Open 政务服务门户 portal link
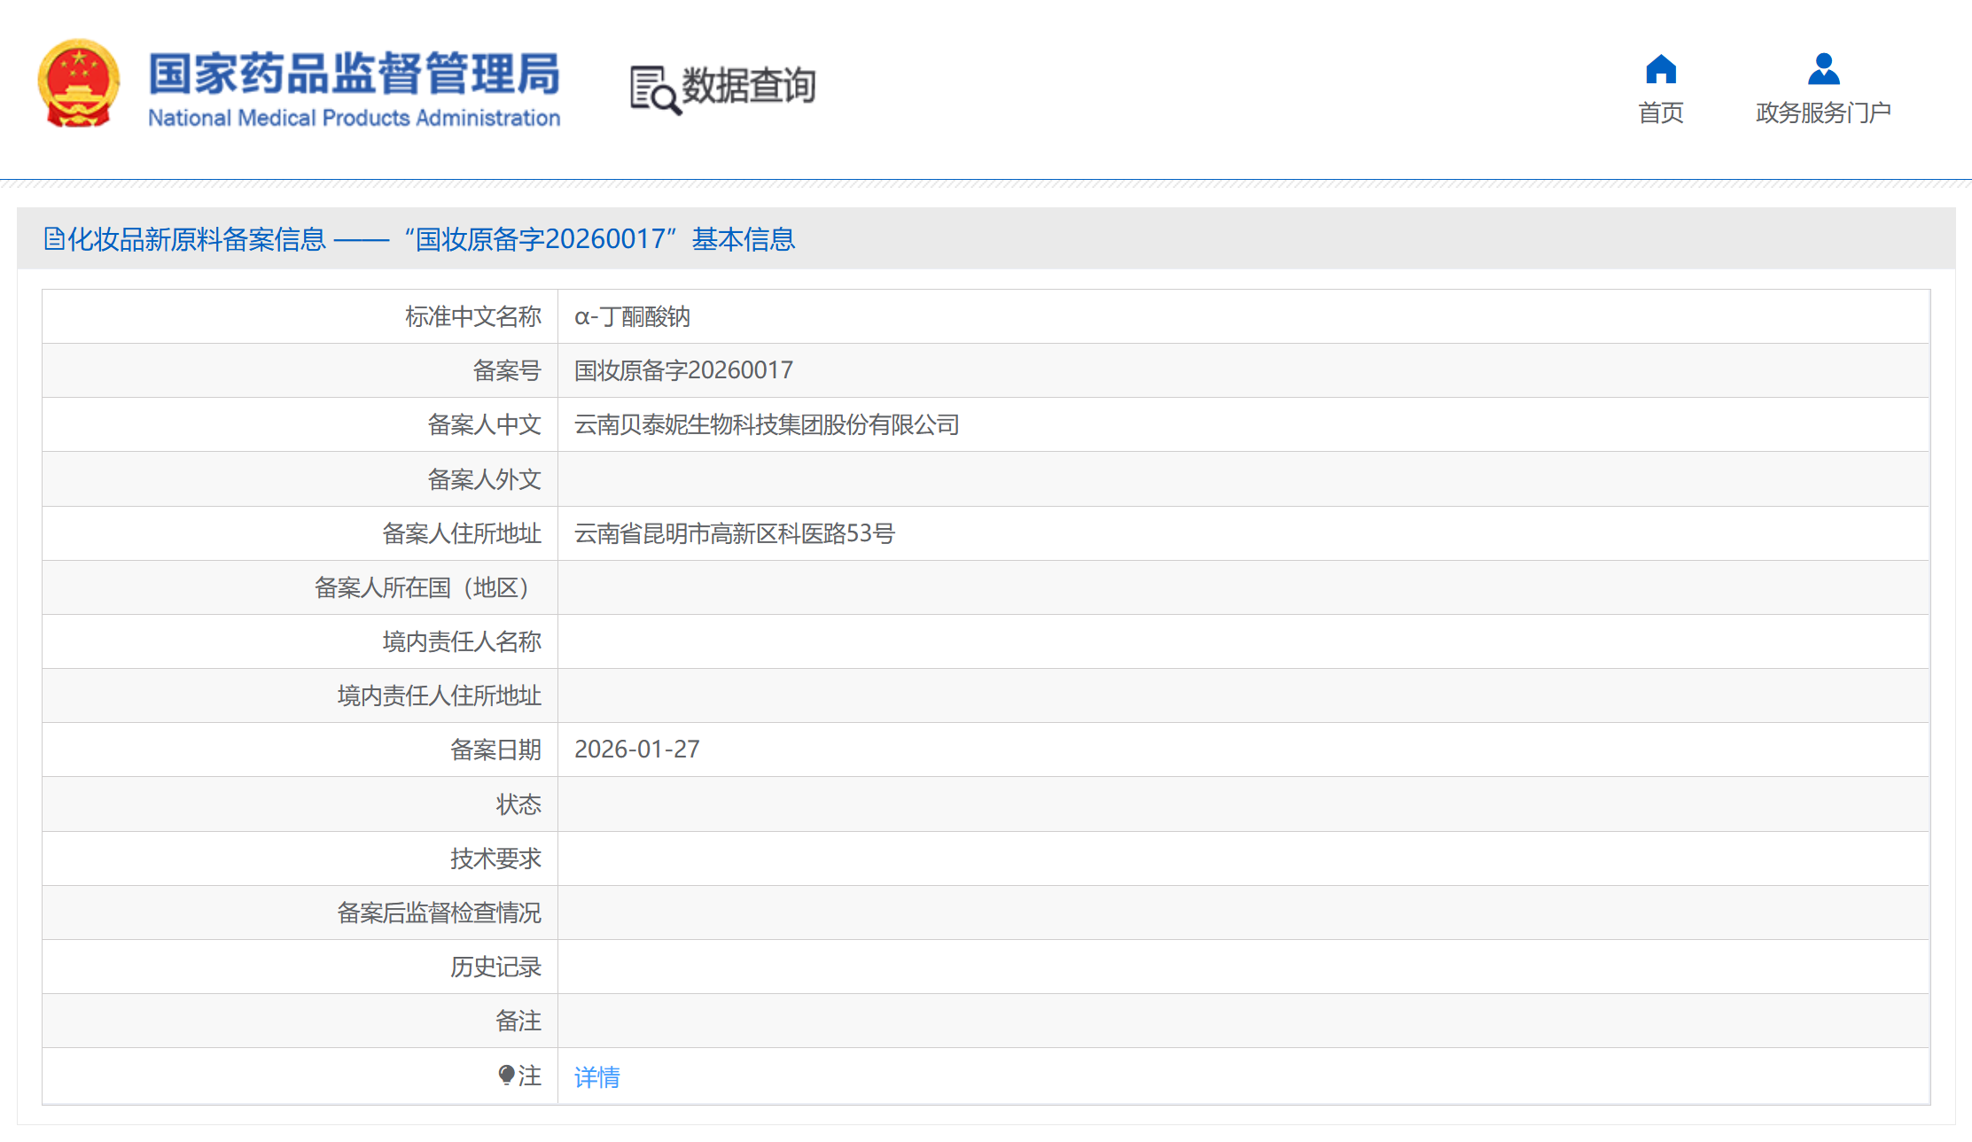The width and height of the screenshot is (1972, 1142). pos(1823,113)
